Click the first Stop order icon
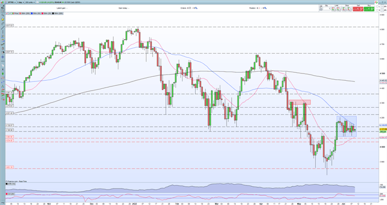 [344, 9]
